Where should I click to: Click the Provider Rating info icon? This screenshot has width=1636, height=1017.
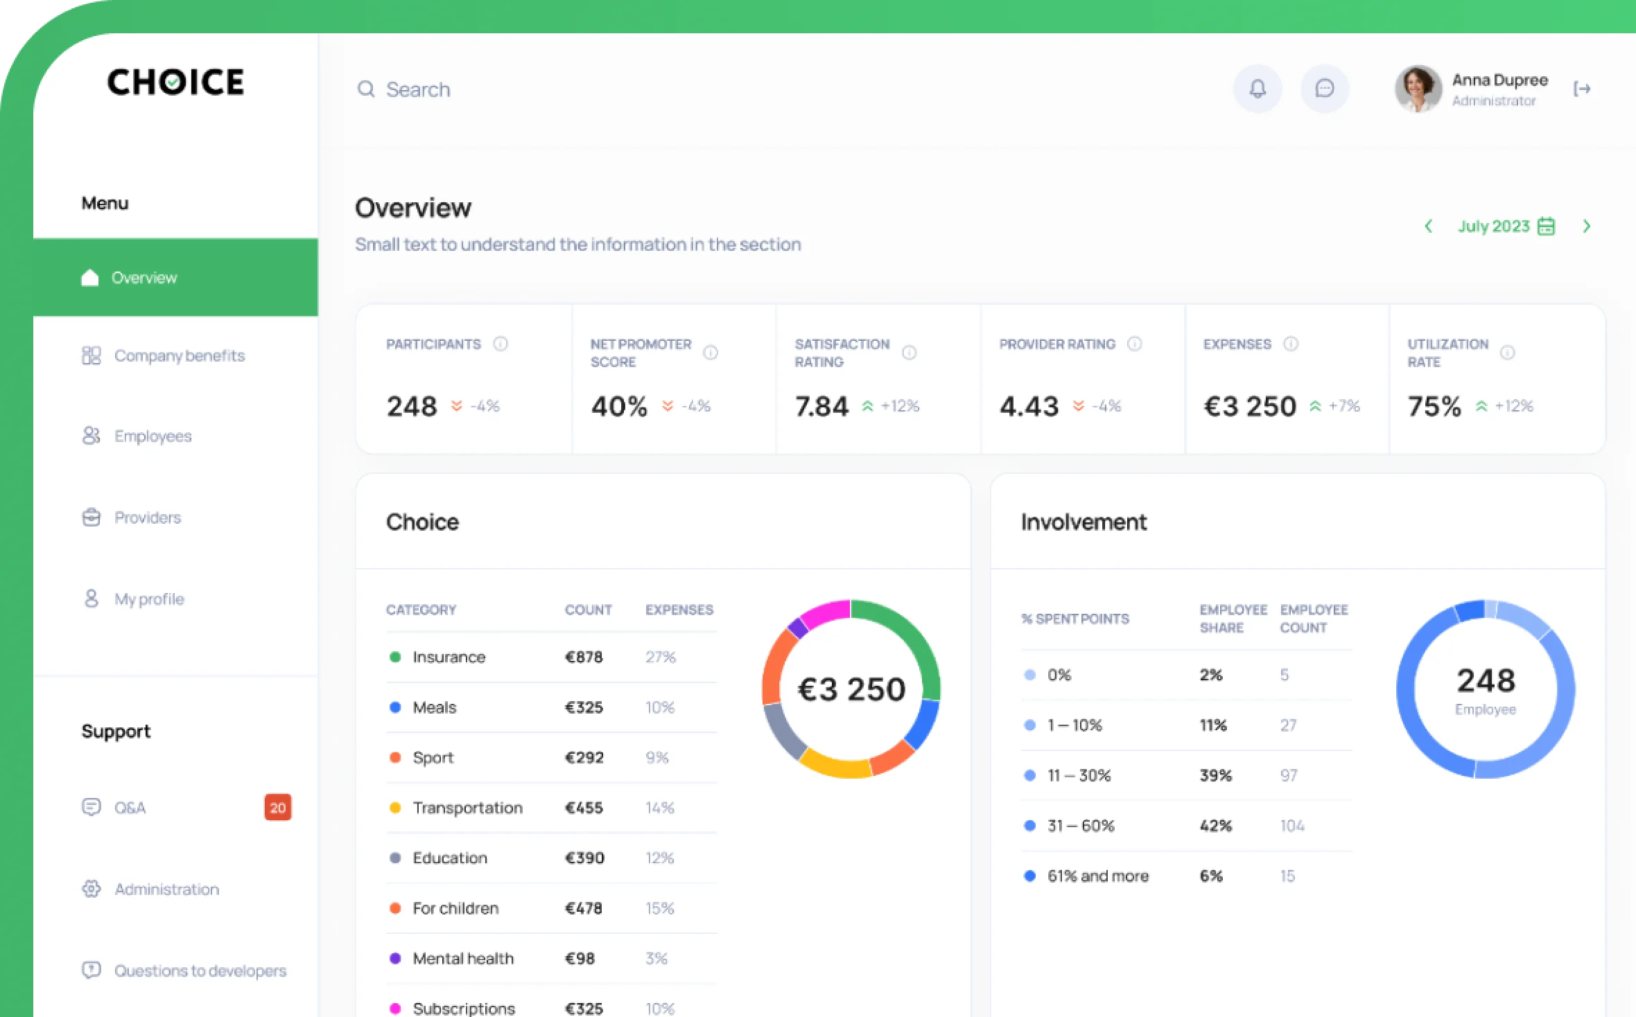click(1134, 344)
